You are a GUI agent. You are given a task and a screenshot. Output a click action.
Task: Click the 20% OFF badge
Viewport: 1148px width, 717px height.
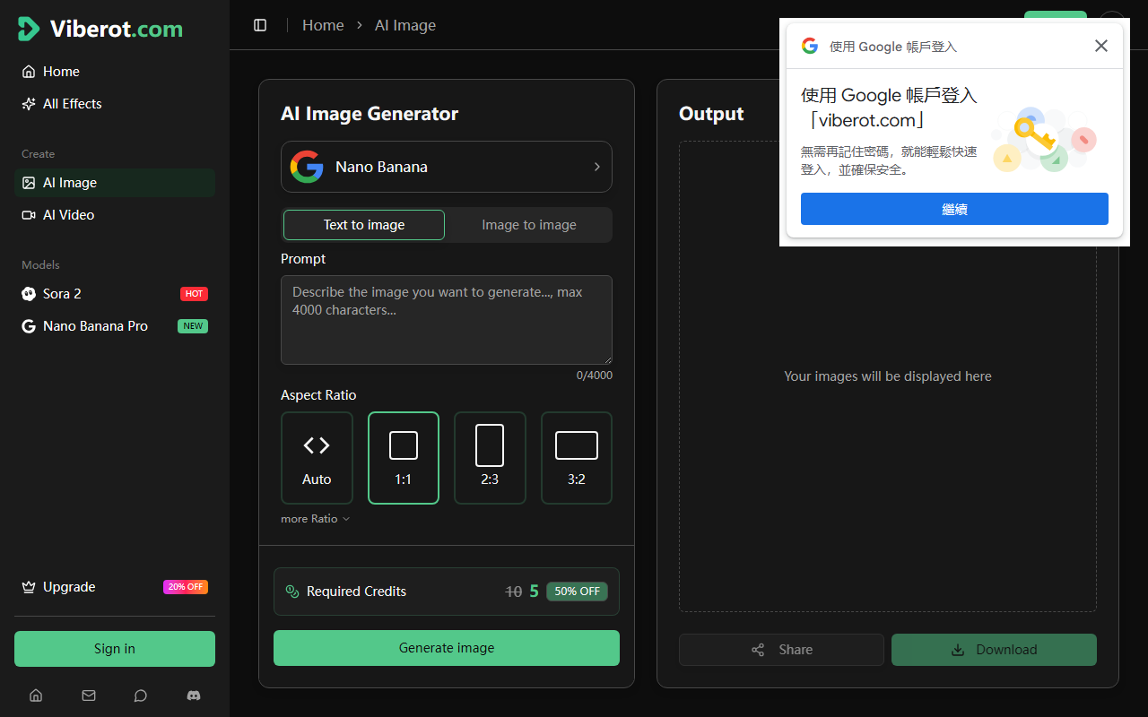(186, 587)
